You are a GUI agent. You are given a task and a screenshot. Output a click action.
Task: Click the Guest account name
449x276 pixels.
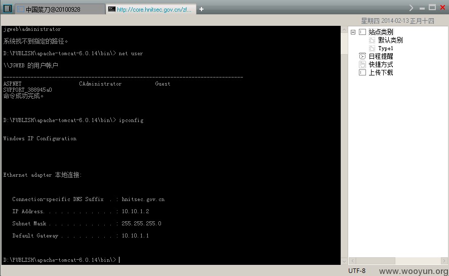pos(162,84)
